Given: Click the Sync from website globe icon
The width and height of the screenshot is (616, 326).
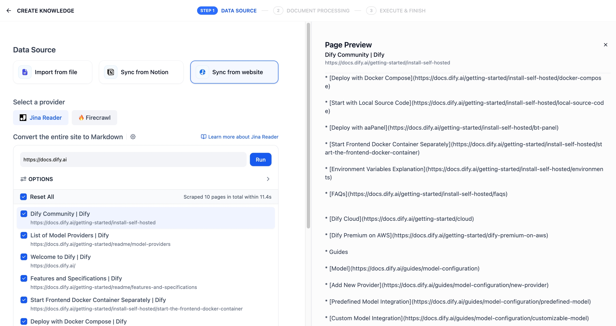Looking at the screenshot, I should [x=202, y=72].
